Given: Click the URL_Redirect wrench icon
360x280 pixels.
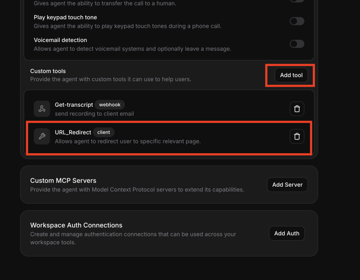Looking at the screenshot, I should point(42,136).
